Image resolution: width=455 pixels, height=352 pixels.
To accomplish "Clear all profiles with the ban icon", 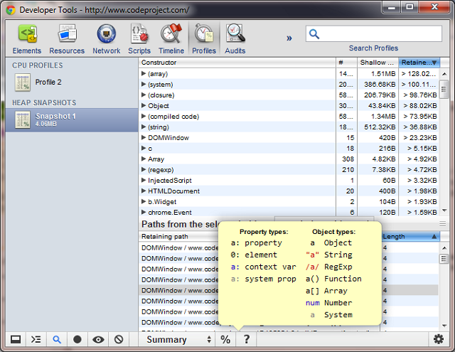I will pyautogui.click(x=119, y=339).
